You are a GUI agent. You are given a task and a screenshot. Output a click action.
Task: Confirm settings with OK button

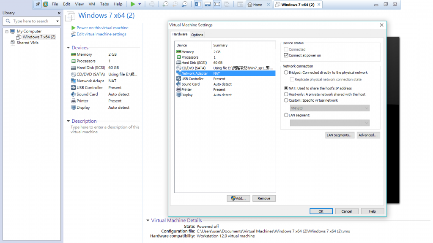point(321,211)
